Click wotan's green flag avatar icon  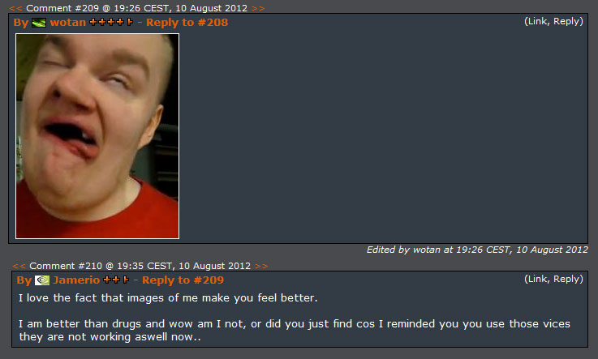(x=38, y=23)
